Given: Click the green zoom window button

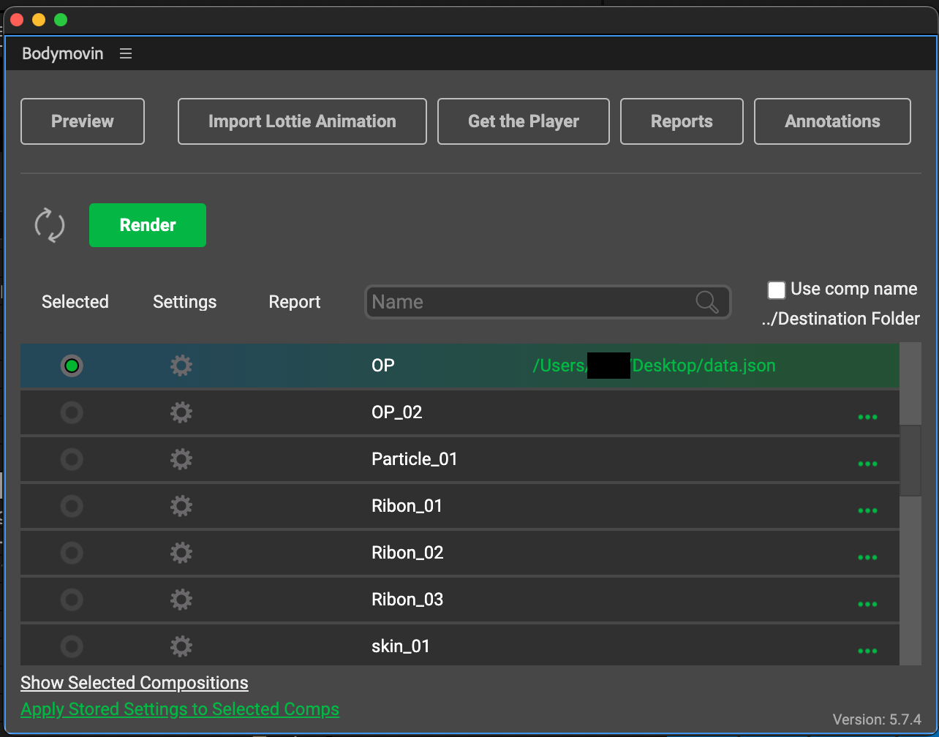Looking at the screenshot, I should click(x=61, y=20).
